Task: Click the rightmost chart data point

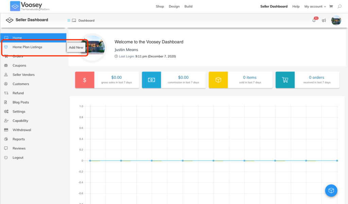Action: [337, 161]
